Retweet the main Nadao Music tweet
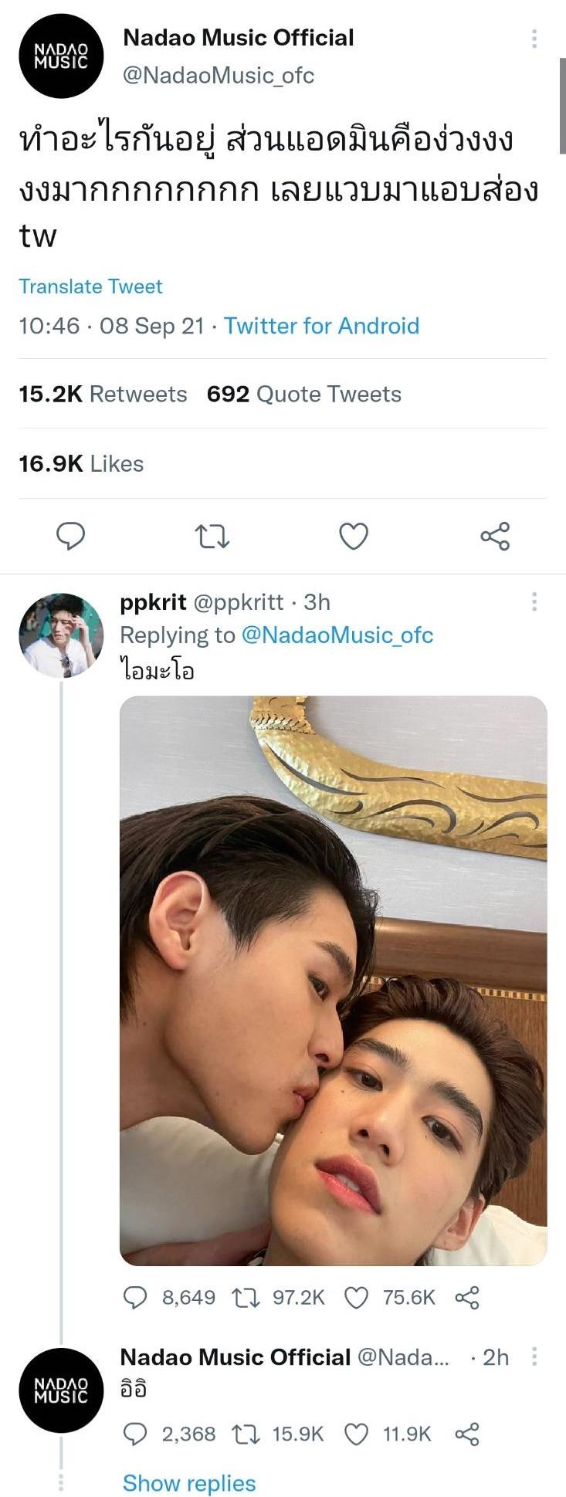566x1497 pixels. click(212, 536)
